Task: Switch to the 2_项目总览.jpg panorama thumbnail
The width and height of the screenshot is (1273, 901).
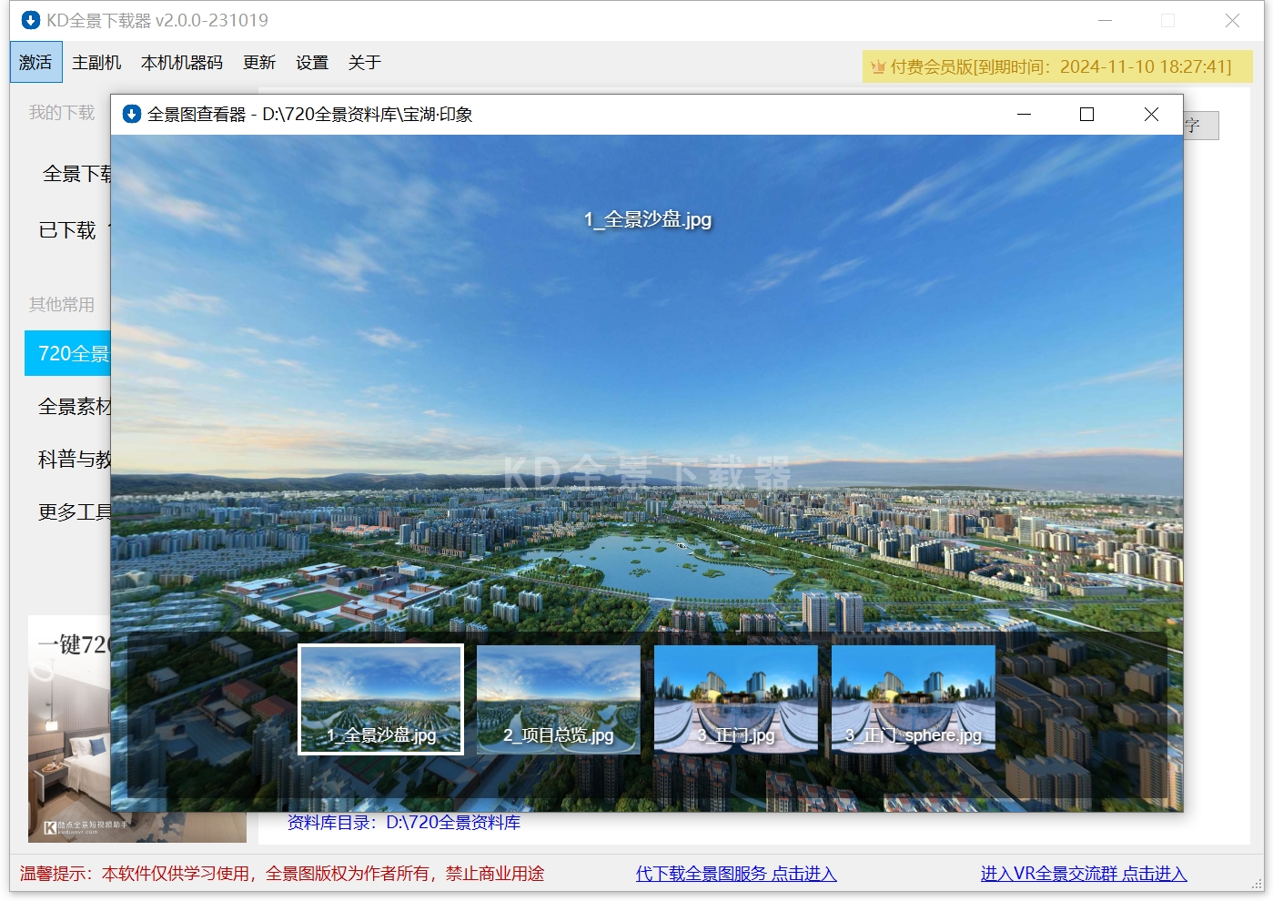Action: pyautogui.click(x=559, y=699)
